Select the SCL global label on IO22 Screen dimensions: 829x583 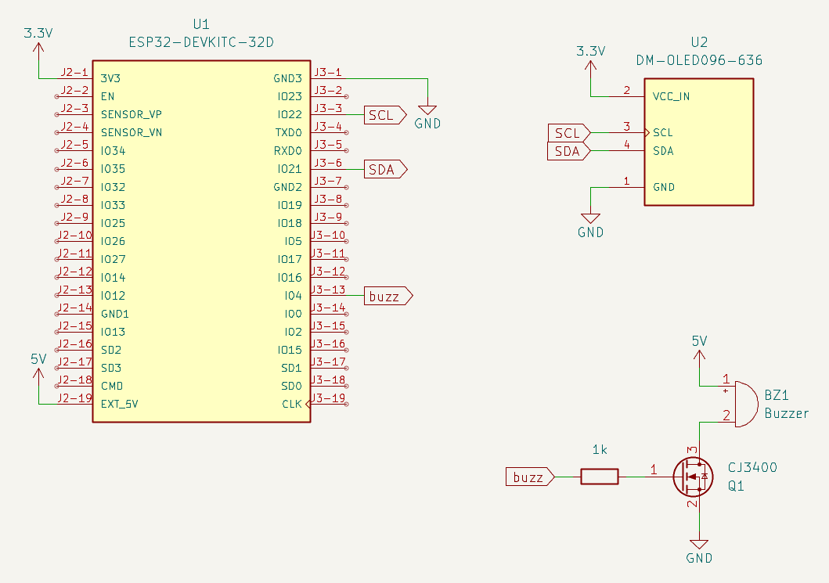click(385, 115)
